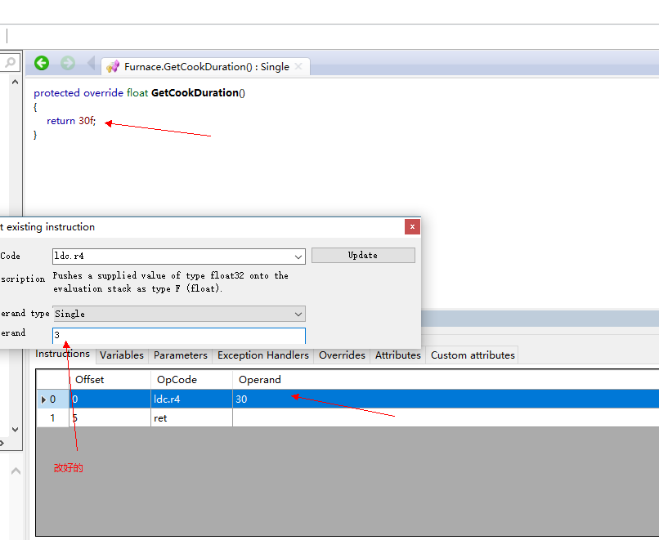Image resolution: width=659 pixels, height=540 pixels.
Task: Select the ldc.r4 instruction row
Action: point(192,399)
